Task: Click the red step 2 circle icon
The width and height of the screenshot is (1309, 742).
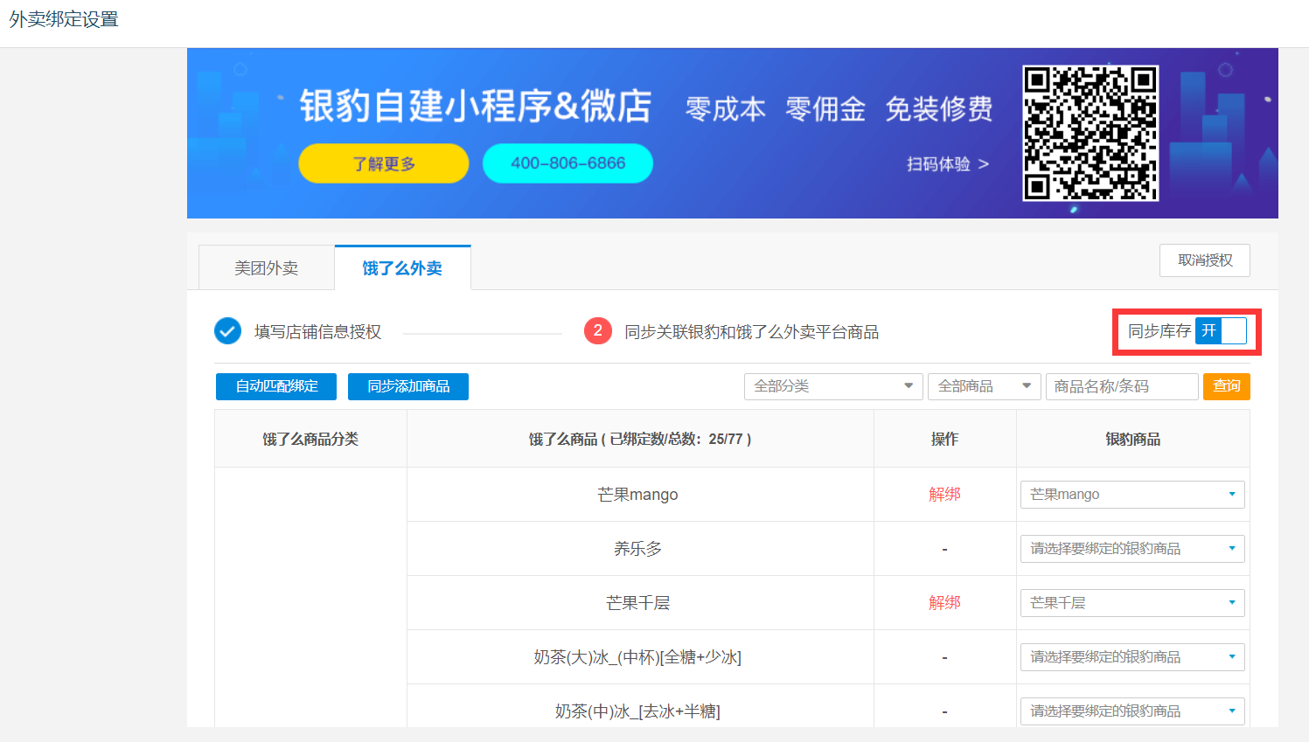Action: tap(597, 331)
